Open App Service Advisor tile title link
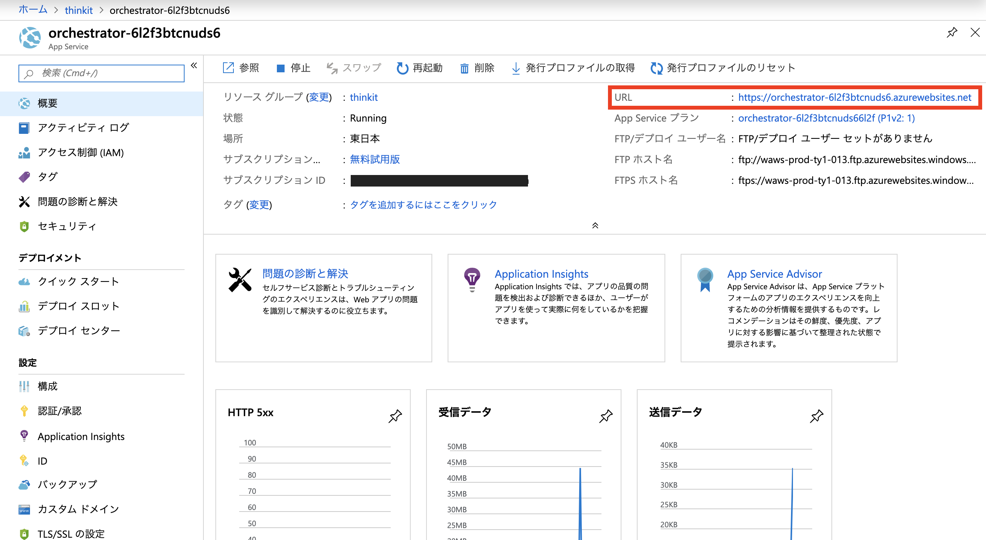Image resolution: width=986 pixels, height=540 pixels. coord(774,274)
